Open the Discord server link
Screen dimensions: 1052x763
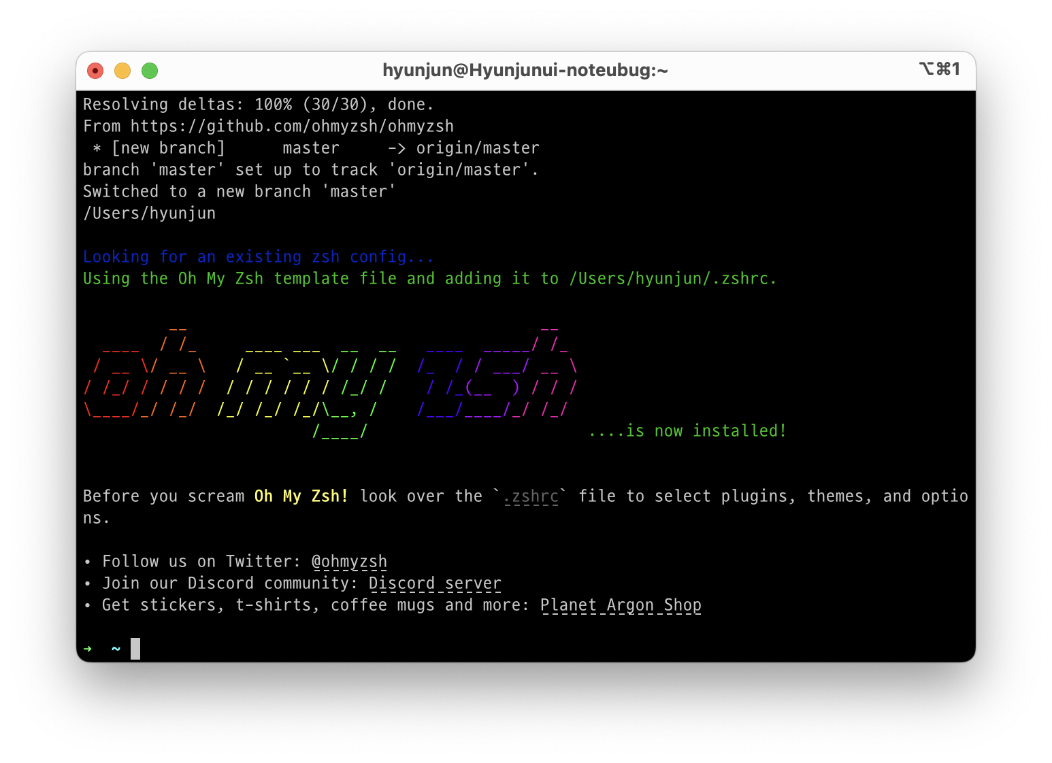435,583
